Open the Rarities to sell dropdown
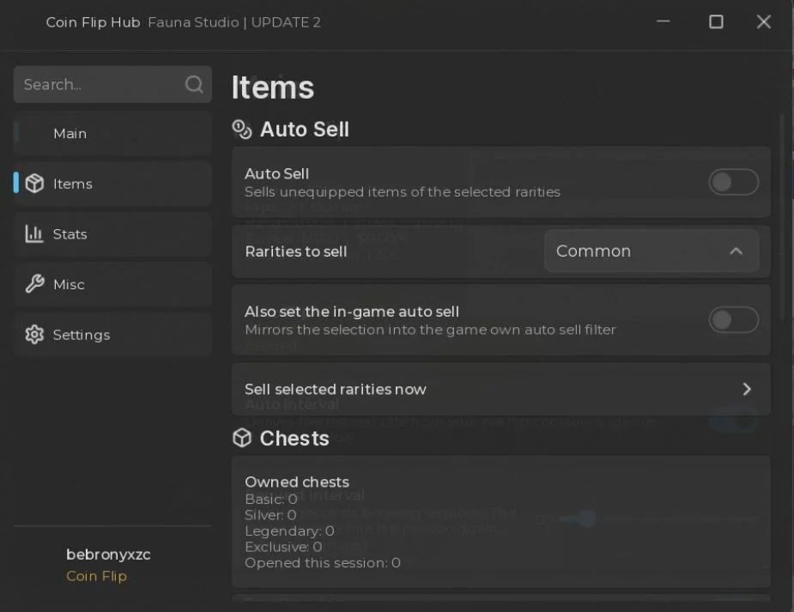 tap(652, 251)
